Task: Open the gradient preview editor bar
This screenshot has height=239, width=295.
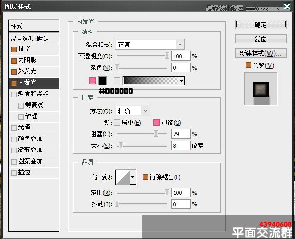Action: pyautogui.click(x=151, y=81)
